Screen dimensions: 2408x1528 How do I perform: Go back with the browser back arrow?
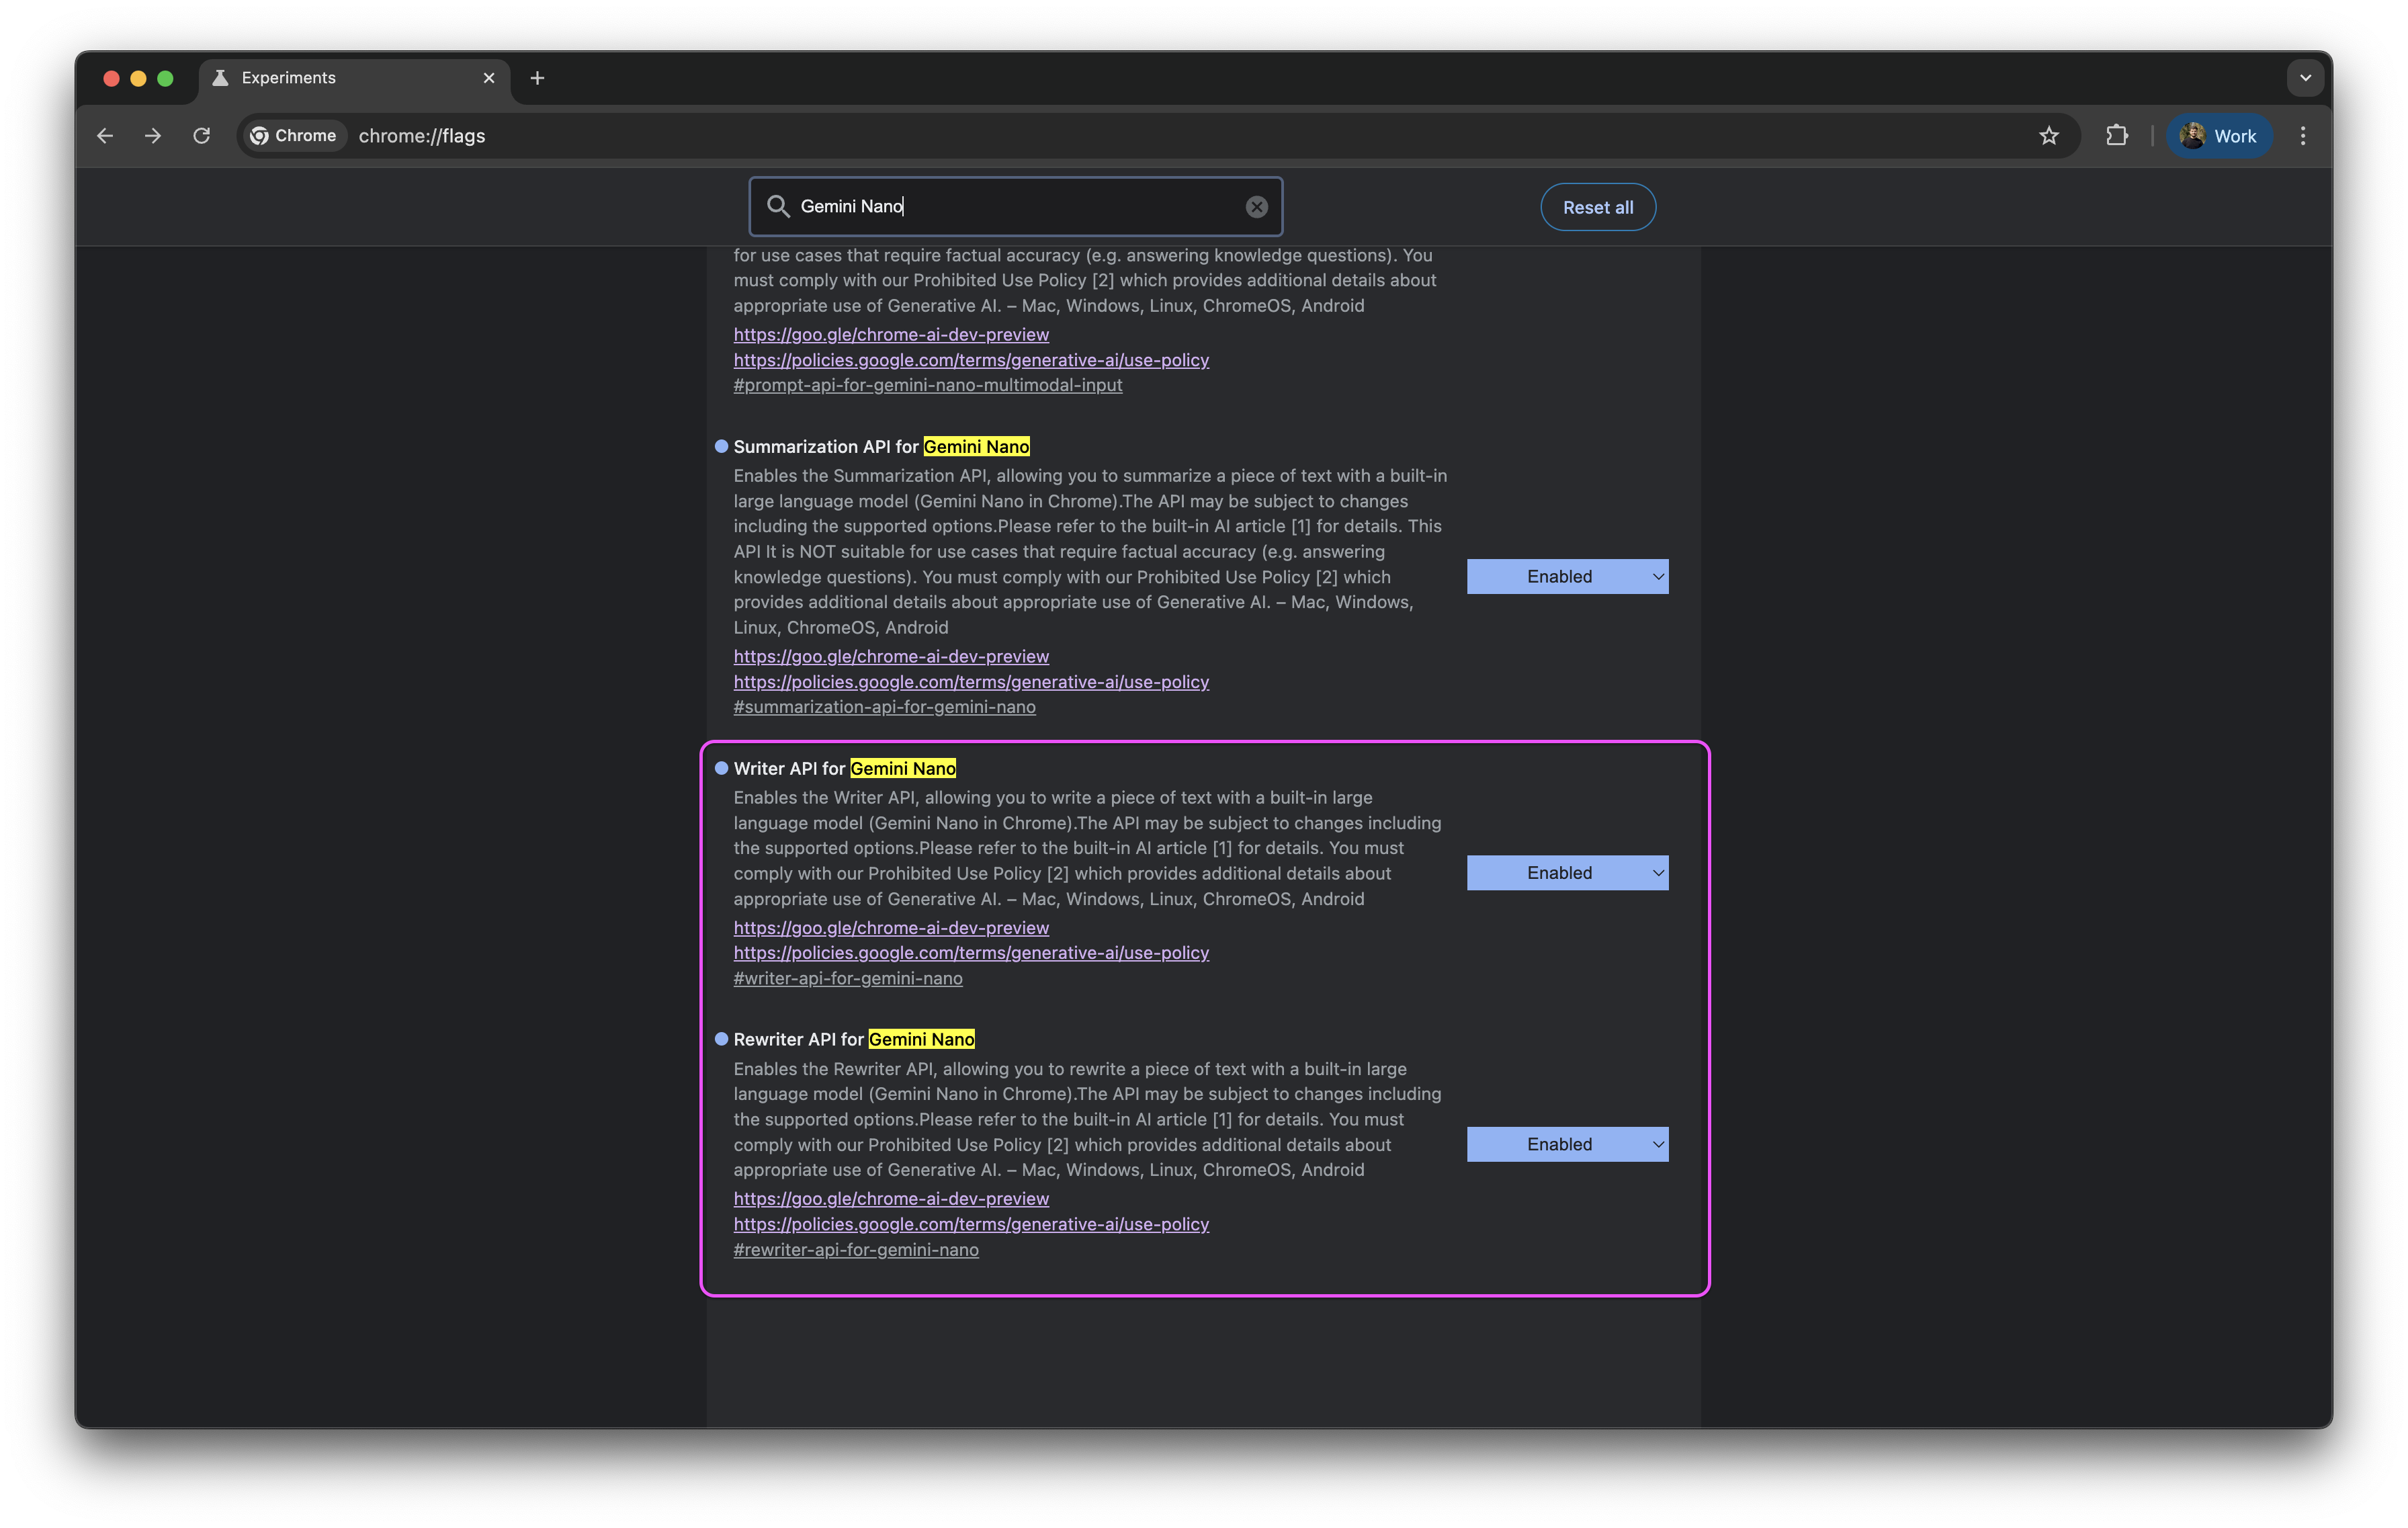(105, 136)
